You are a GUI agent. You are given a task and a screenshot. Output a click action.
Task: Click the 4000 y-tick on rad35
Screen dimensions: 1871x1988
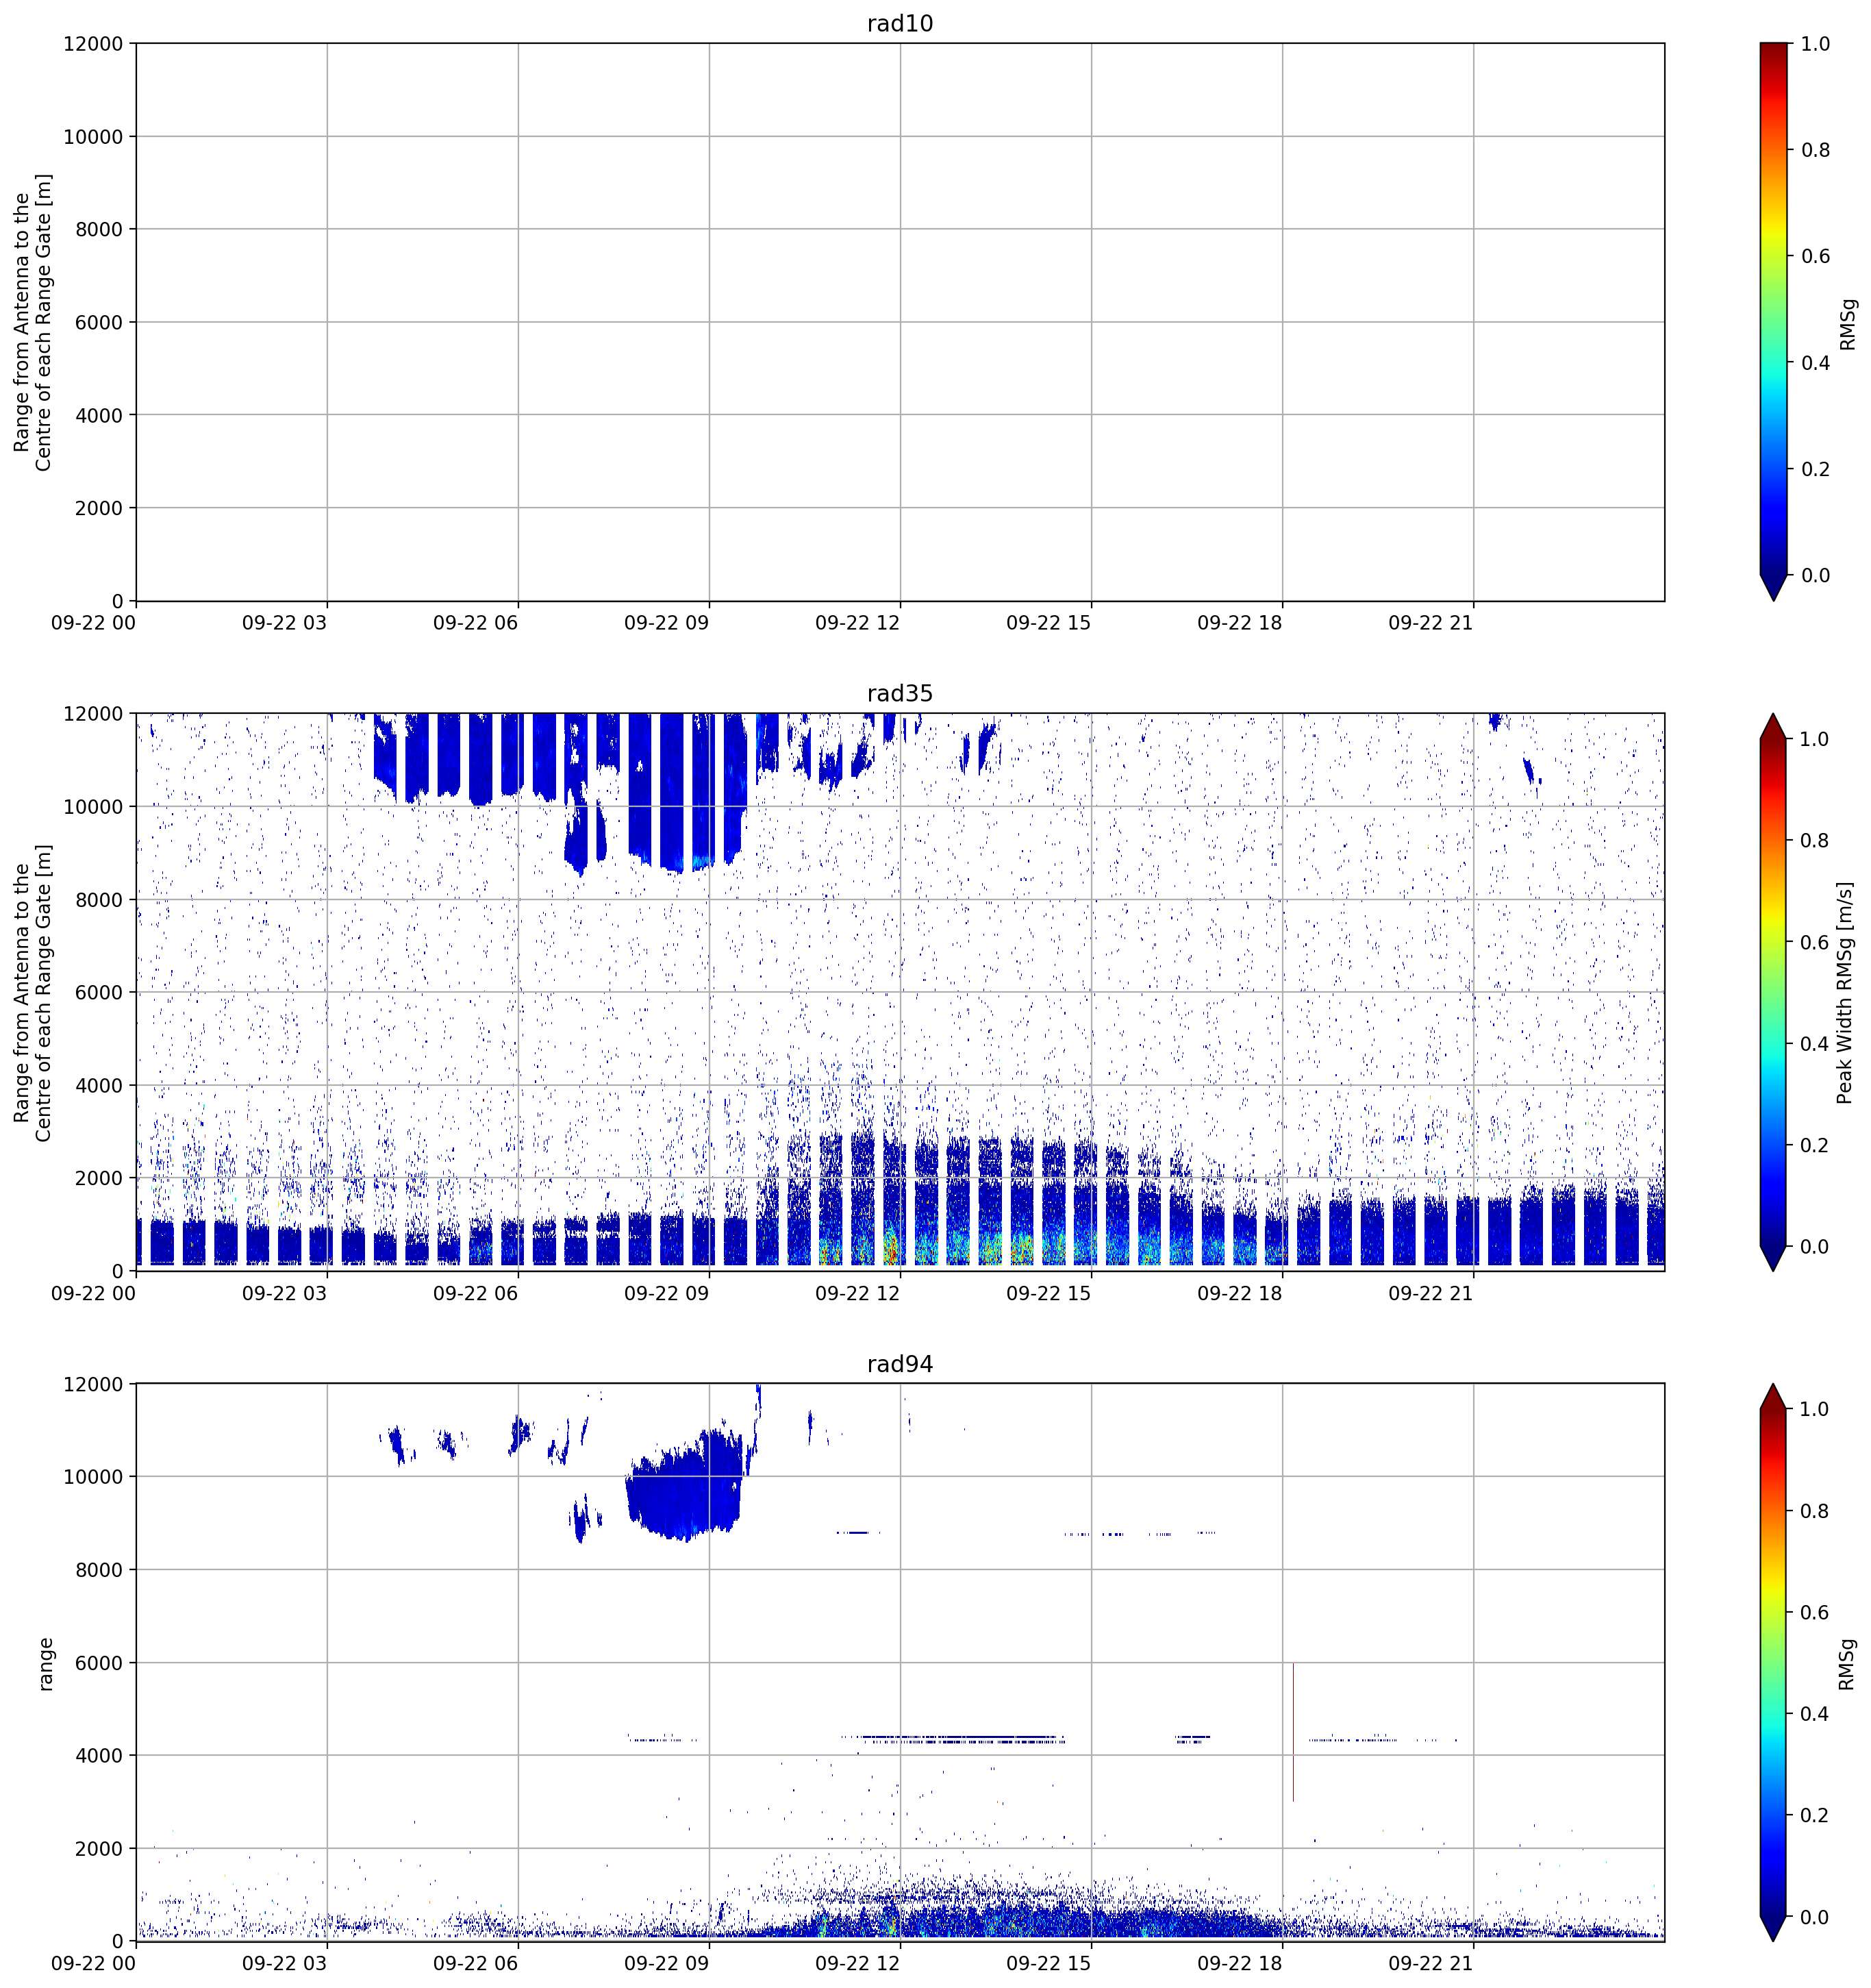99,1086
